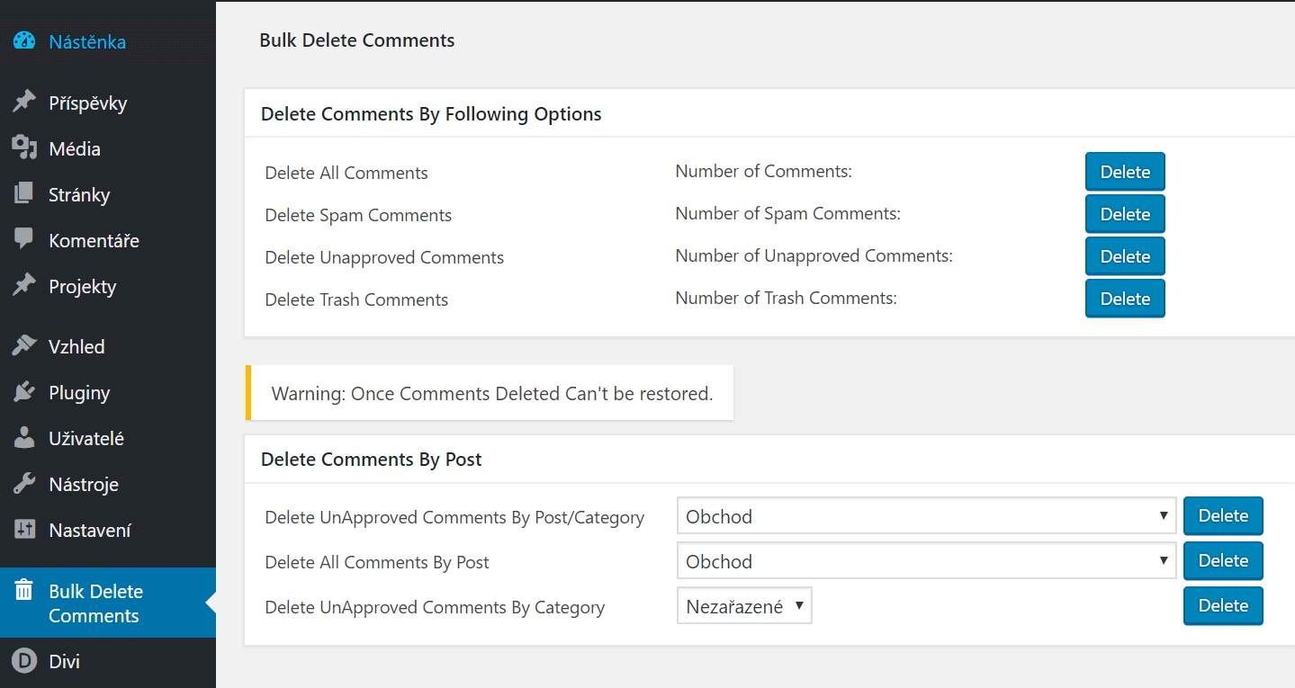The image size is (1295, 688).
Task: Go to the Média menu
Action: pyautogui.click(x=75, y=149)
